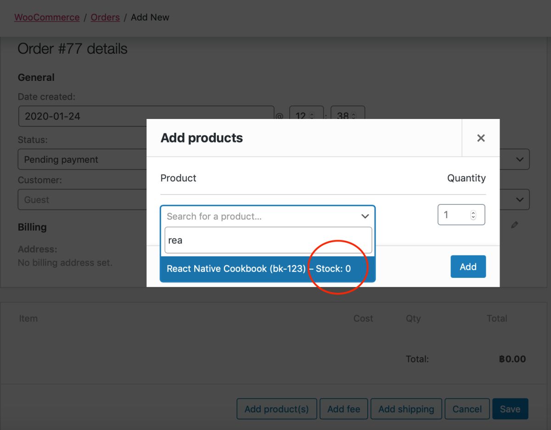Image resolution: width=551 pixels, height=430 pixels.
Task: Open the Status dropdown
Action: pos(83,159)
